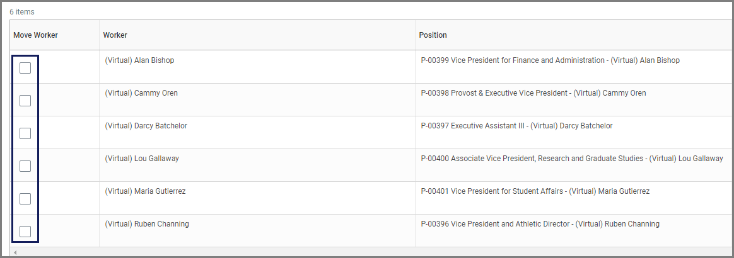Select position P-00398 Provost & Executive Vice President

(533, 93)
